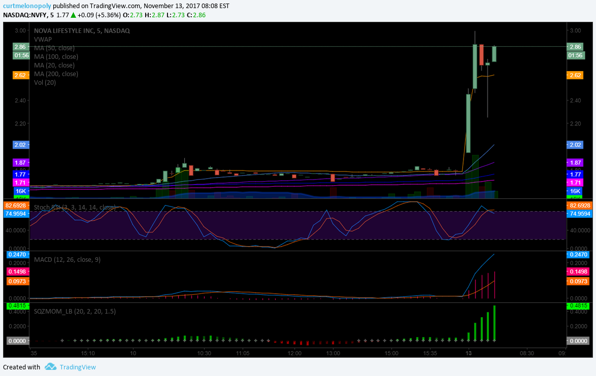
Task: Click the close value C:2.86 in the header
Action: point(196,15)
